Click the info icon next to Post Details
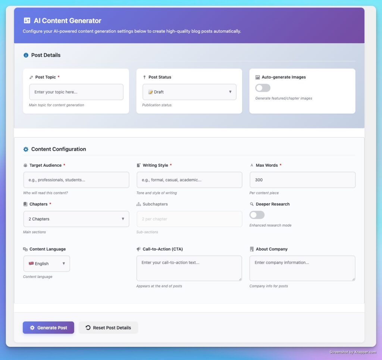Screen dimensions: 382x360 [26, 55]
